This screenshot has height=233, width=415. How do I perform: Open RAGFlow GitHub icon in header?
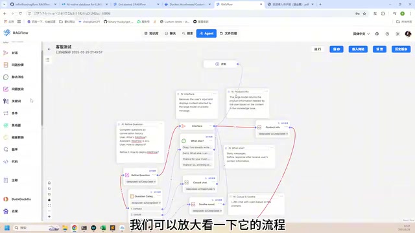377,34
